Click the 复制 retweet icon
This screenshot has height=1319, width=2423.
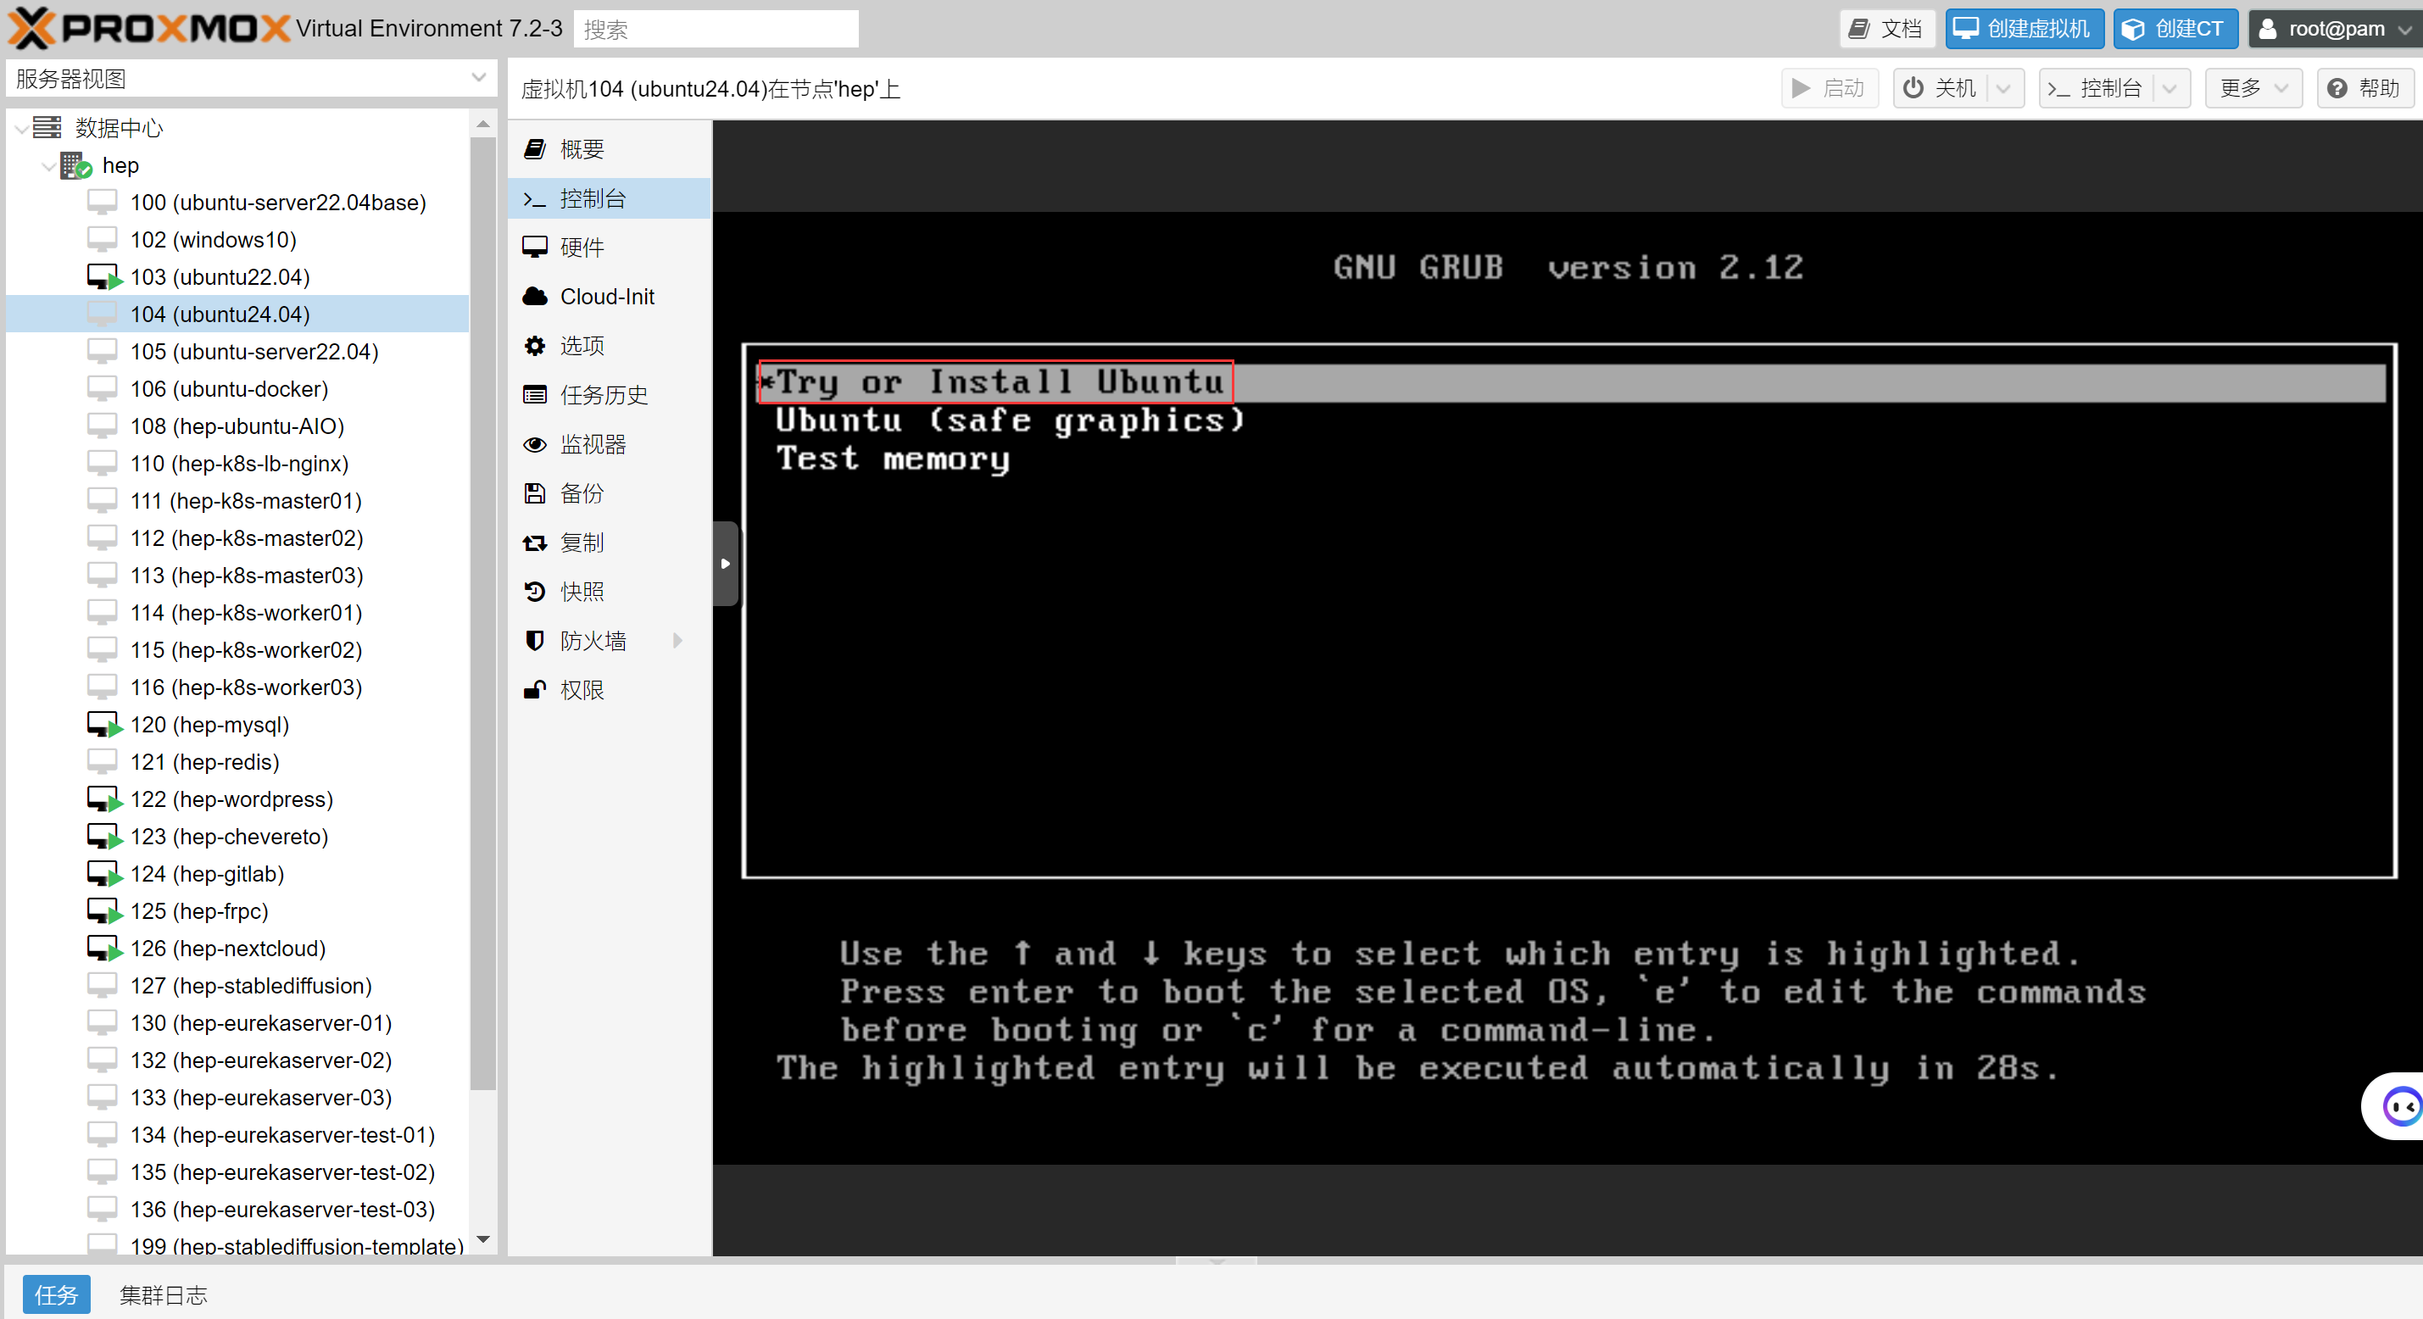[534, 542]
